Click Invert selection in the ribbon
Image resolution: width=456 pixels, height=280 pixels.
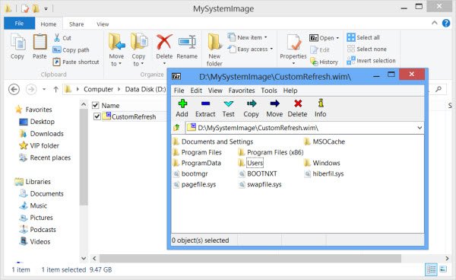(x=371, y=61)
